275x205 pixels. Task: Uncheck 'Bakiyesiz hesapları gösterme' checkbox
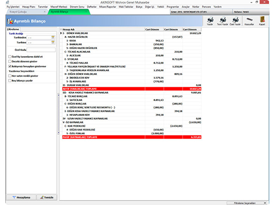pos(10,66)
